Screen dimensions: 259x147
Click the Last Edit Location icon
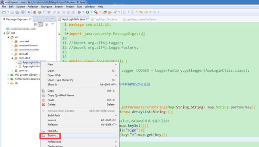[141, 12]
